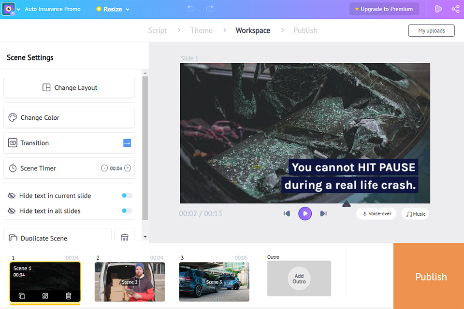Image resolution: width=464 pixels, height=309 pixels.
Task: Click the Add Outro button
Action: tap(299, 279)
